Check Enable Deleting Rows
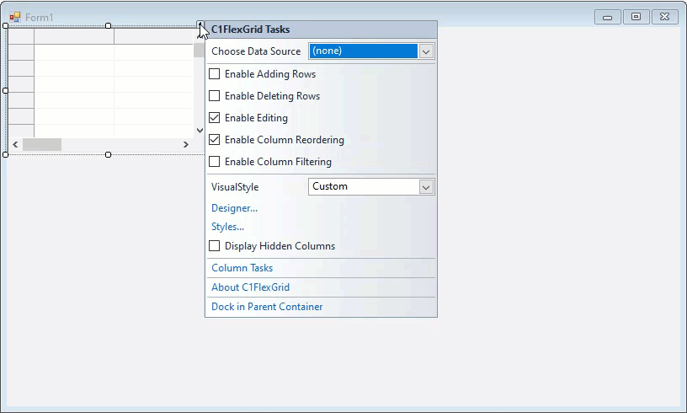 point(215,96)
